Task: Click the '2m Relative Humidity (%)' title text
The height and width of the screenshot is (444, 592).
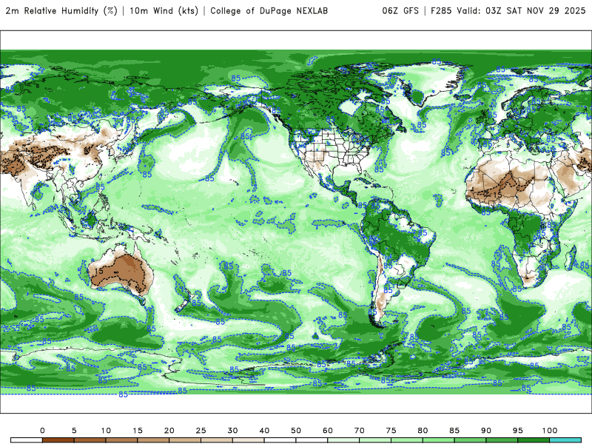Action: (61, 11)
